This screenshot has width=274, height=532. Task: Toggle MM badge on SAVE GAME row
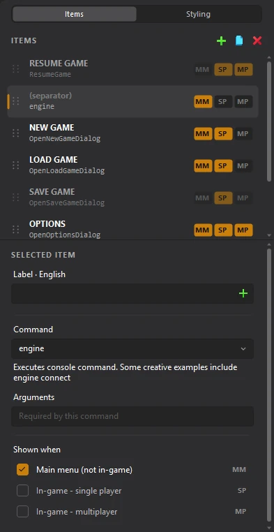coord(202,198)
